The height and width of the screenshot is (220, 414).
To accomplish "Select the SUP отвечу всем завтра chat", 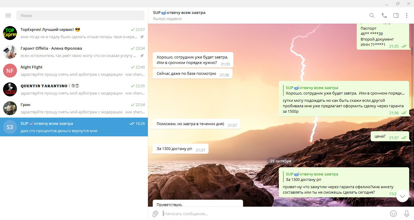I will coord(74,127).
